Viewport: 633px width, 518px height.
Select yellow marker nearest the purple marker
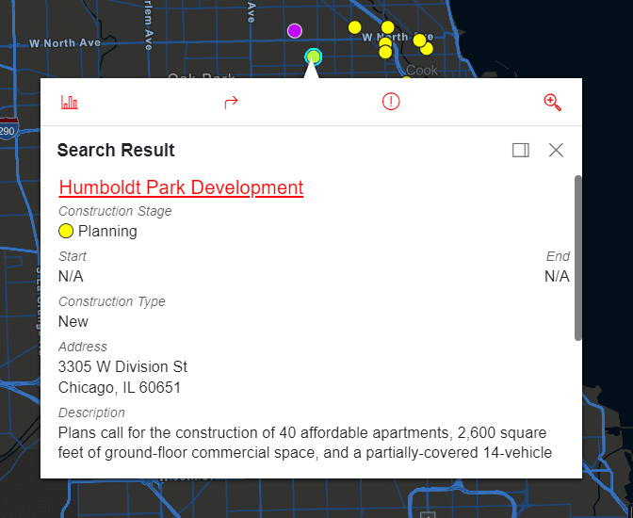[x=354, y=27]
